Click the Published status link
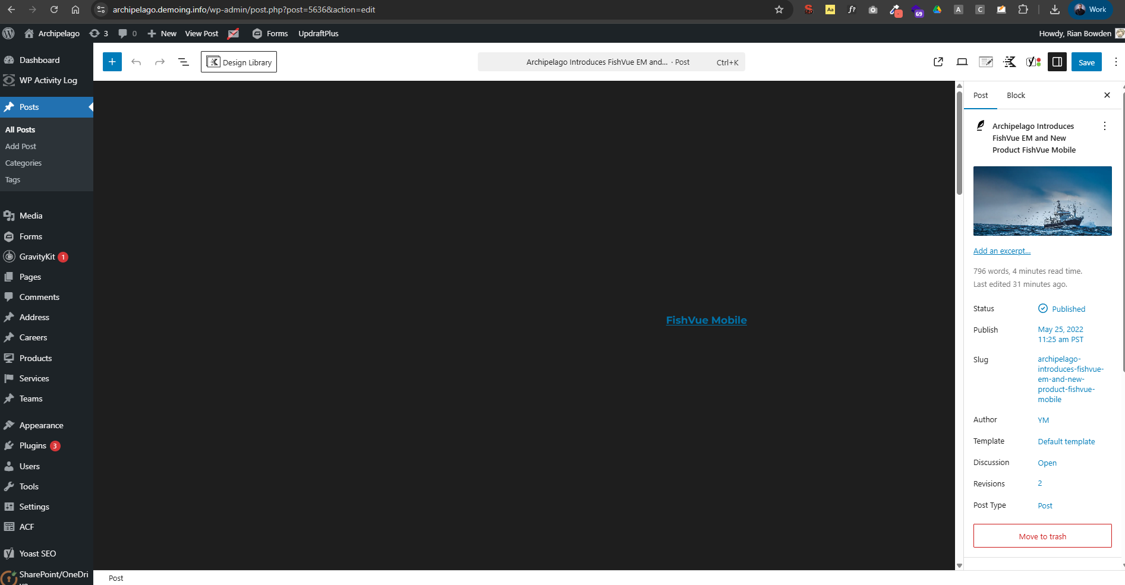The height and width of the screenshot is (585, 1125). 1068,309
